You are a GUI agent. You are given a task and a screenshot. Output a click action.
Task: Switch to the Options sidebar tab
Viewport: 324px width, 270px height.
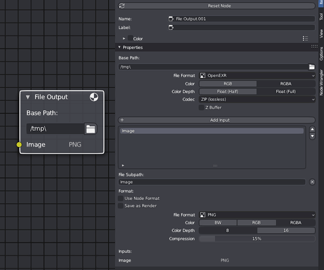[x=321, y=53]
